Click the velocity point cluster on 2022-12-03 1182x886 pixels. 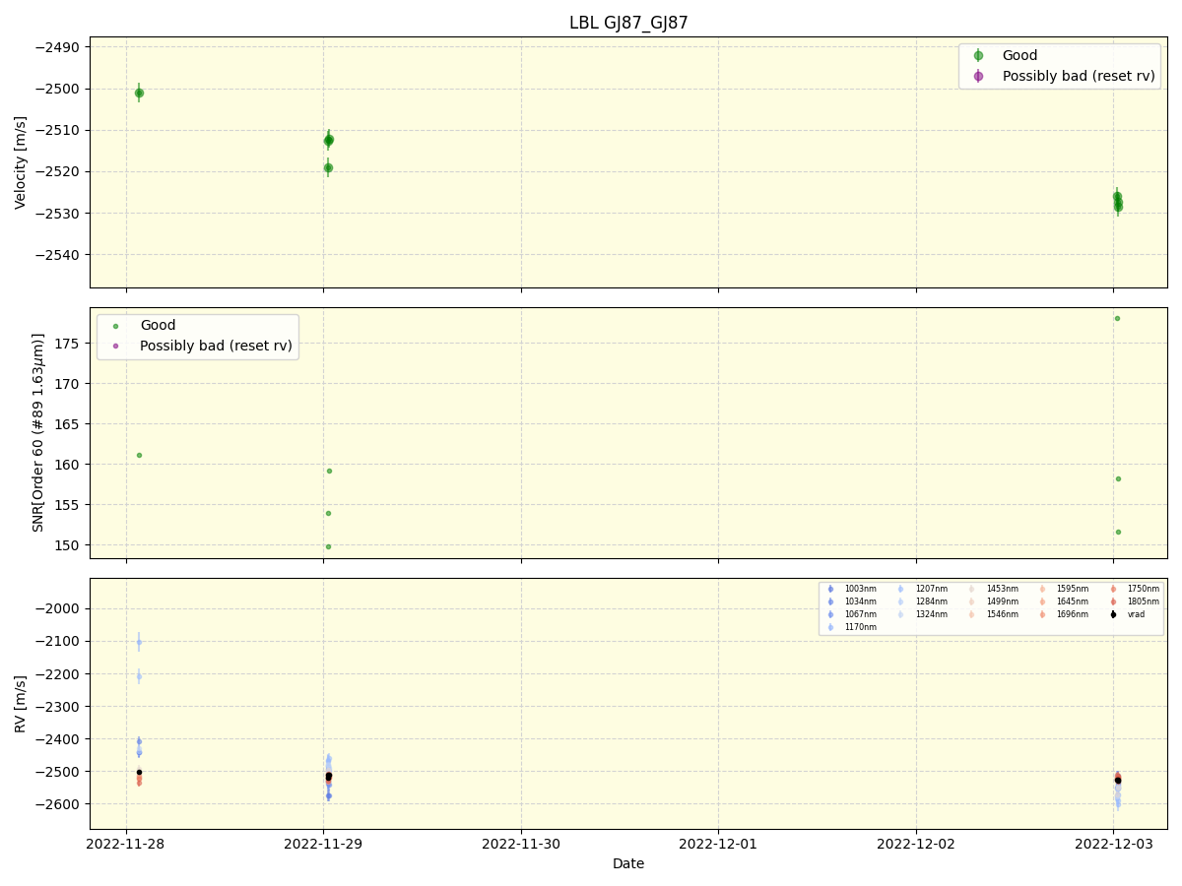[1117, 202]
